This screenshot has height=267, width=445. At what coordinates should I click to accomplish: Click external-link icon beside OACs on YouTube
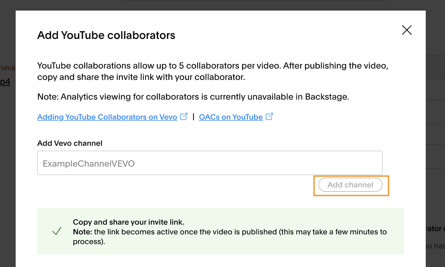(x=269, y=116)
